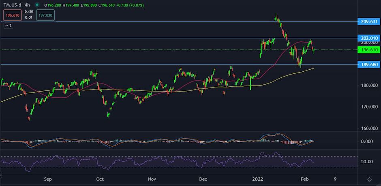Click the RSI 50.00 scale label
The height and width of the screenshot is (186, 381).
click(x=367, y=162)
